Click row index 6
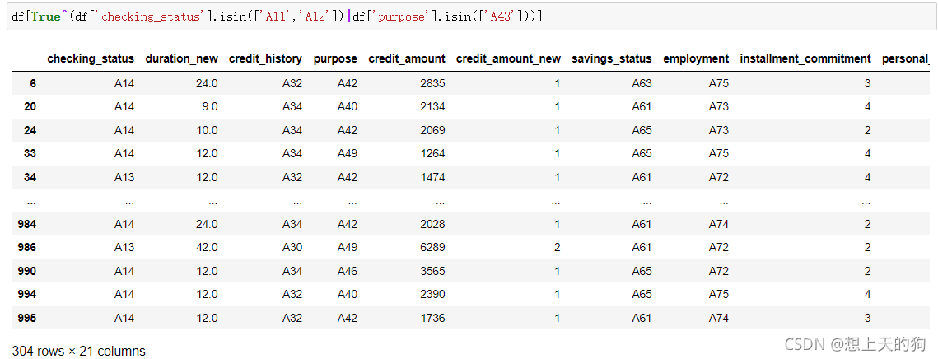 (x=33, y=84)
